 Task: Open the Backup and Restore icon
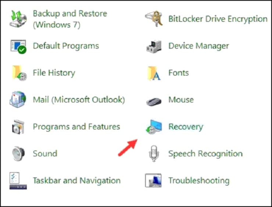(18, 19)
